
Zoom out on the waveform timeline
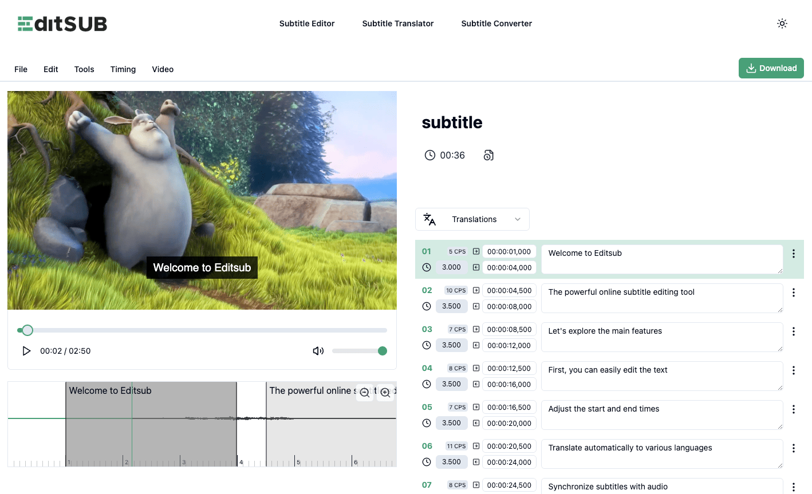click(365, 393)
